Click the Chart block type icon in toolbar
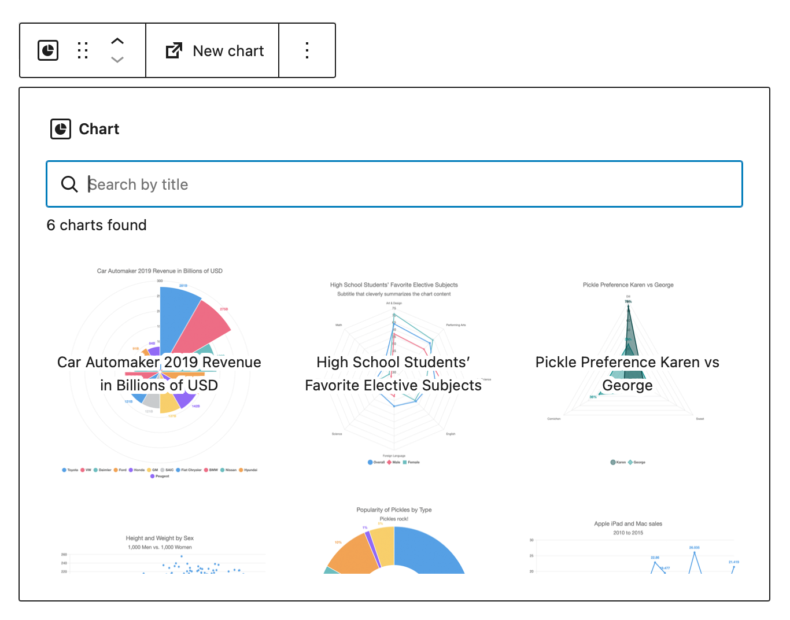Viewport: 790px width, 620px height. 48,51
